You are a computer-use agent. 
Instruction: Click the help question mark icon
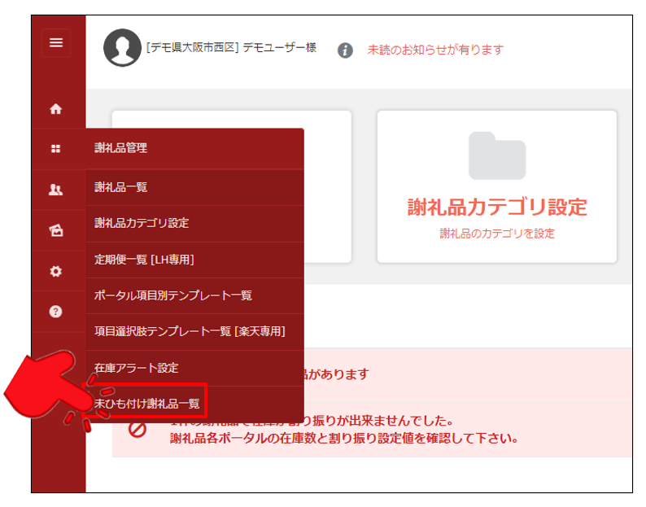(x=56, y=312)
